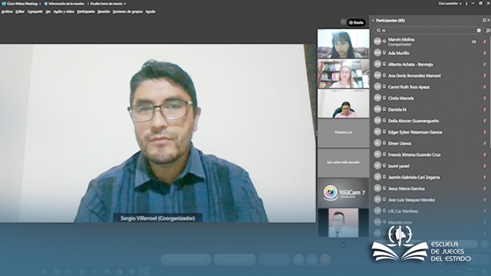Open the Compartir menu
491x276 pixels.
pyautogui.click(x=35, y=11)
